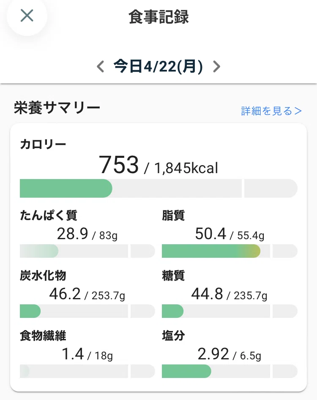The width and height of the screenshot is (317, 400).
Task: Go to previous day arrow
Action: pos(101,66)
